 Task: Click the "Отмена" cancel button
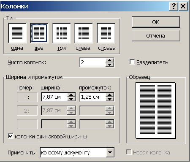(x=156, y=36)
